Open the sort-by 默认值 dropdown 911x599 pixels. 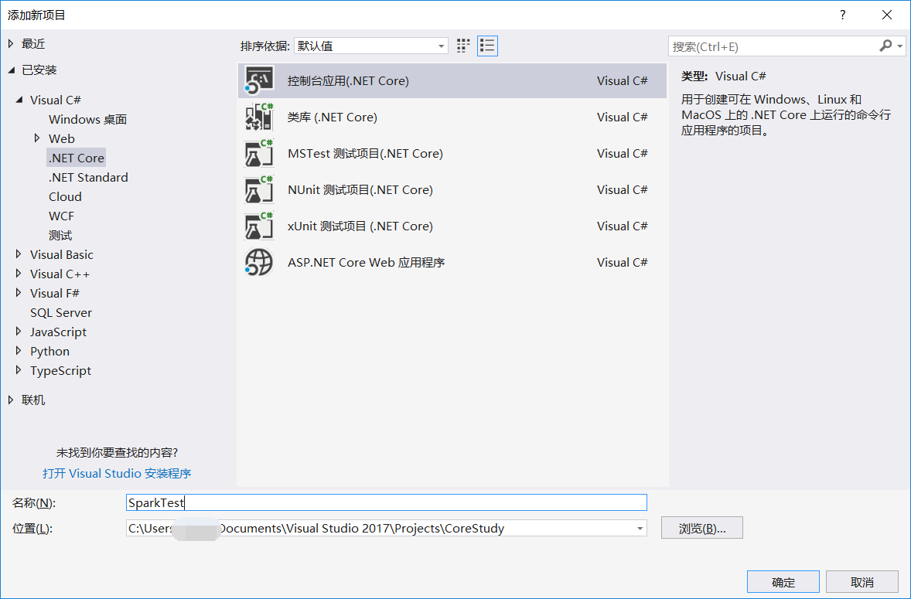[371, 46]
